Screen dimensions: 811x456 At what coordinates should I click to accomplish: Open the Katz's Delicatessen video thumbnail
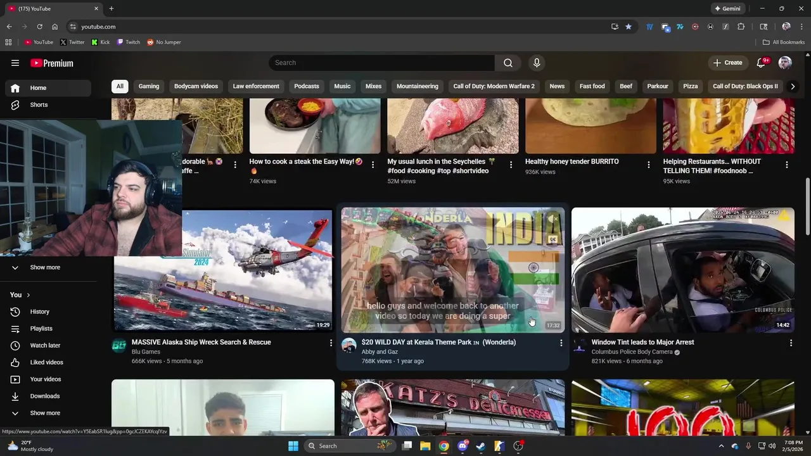point(453,407)
